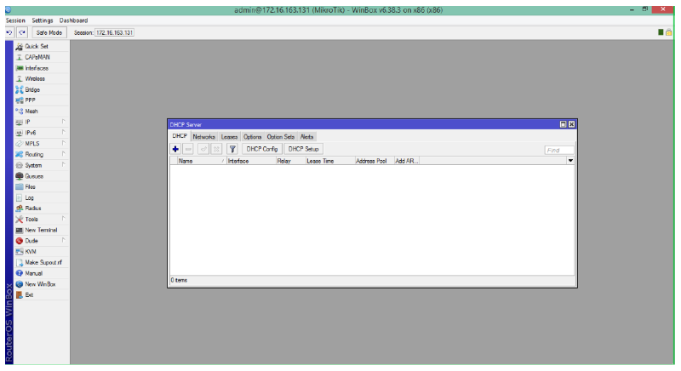Image resolution: width=681 pixels, height=371 pixels.
Task: Click the Session address field
Action: tap(115, 32)
